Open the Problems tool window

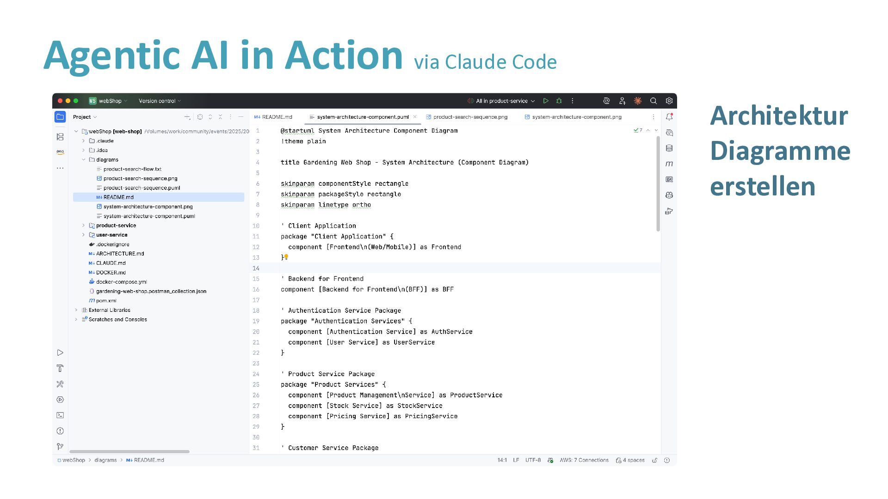[60, 431]
